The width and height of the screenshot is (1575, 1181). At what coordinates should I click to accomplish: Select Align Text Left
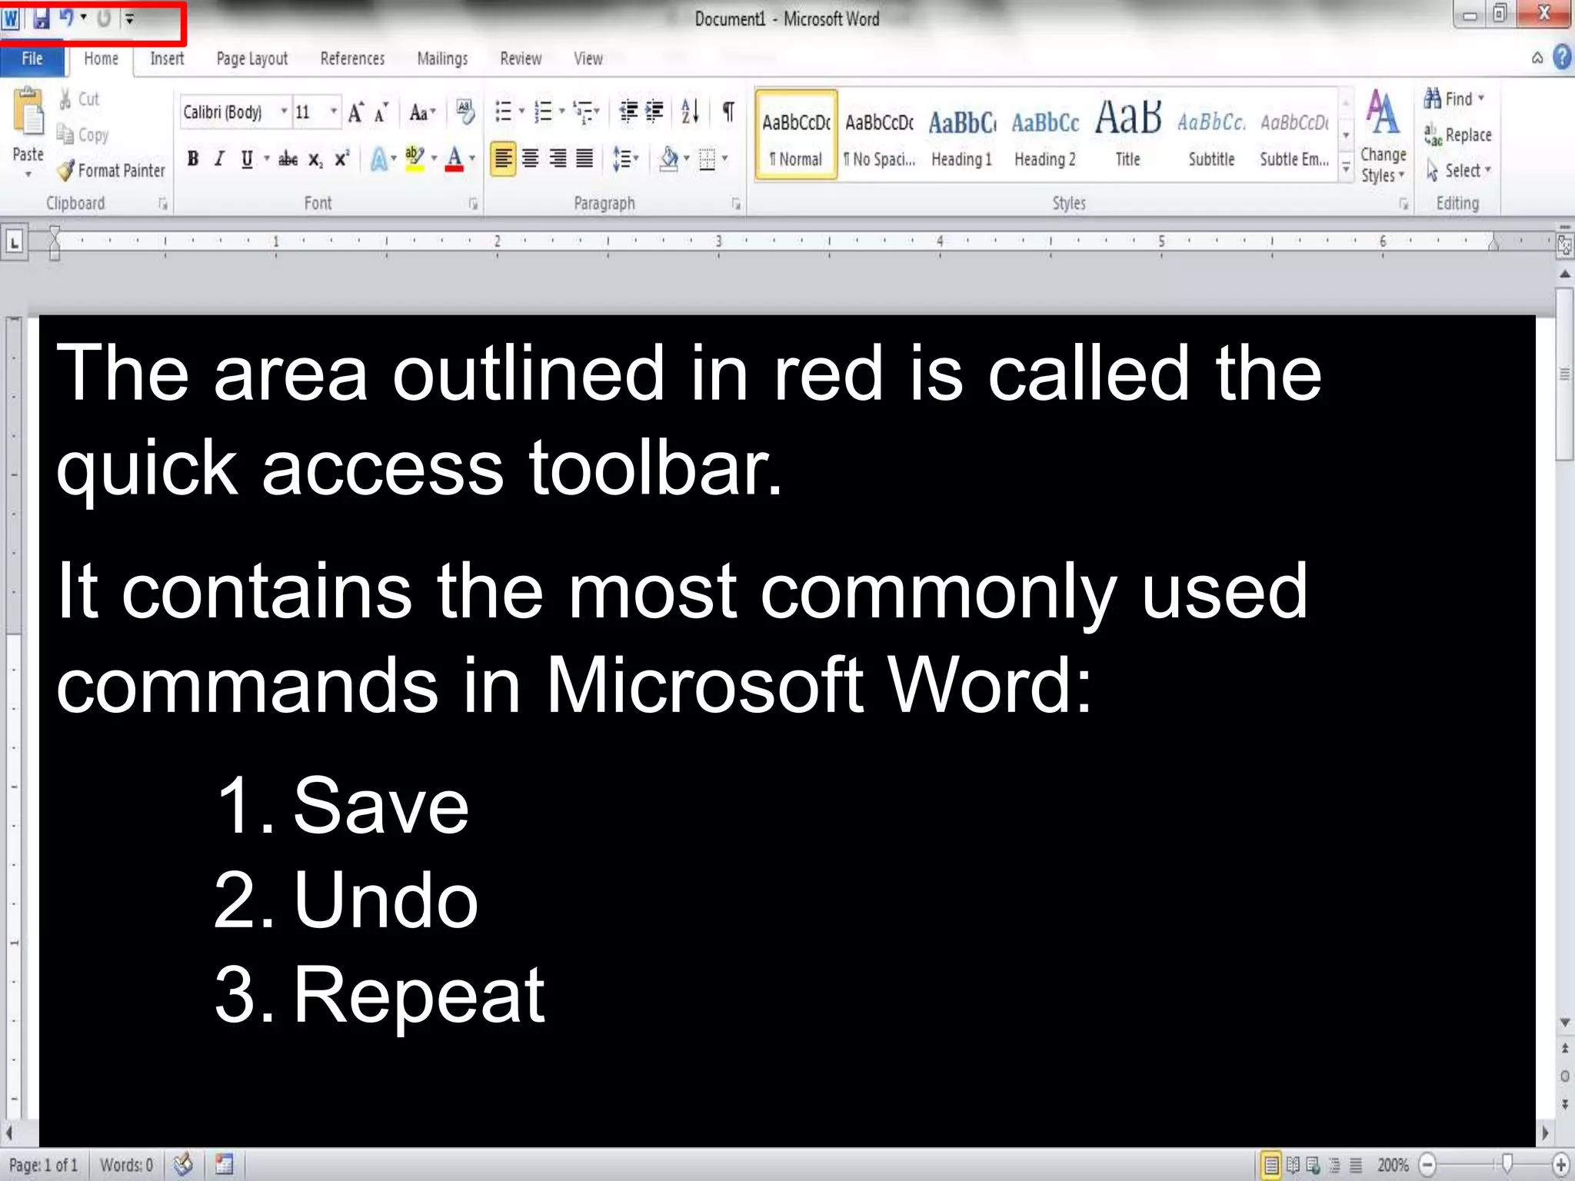[x=503, y=158]
